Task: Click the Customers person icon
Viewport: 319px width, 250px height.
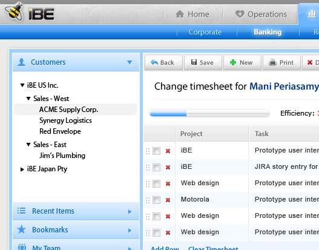Action: coord(21,62)
